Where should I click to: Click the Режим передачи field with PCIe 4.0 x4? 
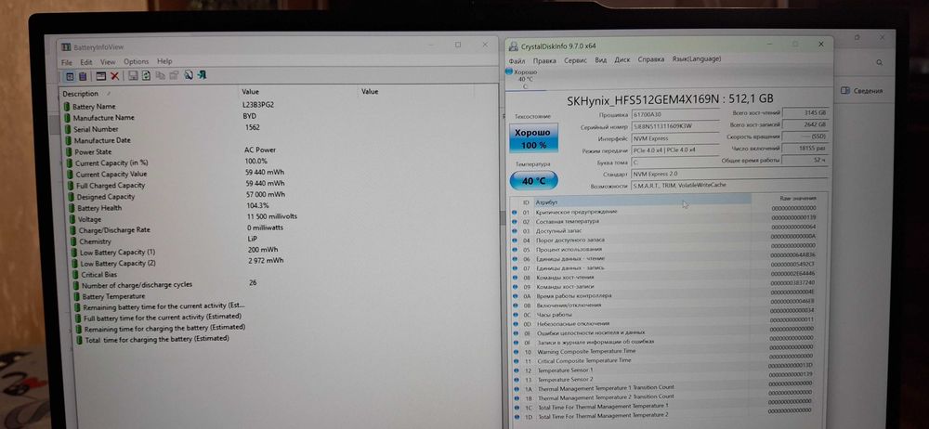coord(674,150)
